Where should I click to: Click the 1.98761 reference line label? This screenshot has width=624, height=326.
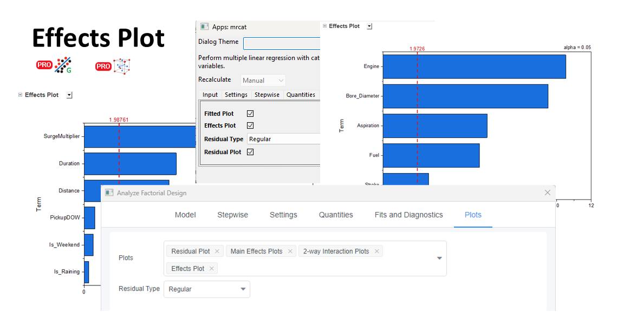point(119,119)
